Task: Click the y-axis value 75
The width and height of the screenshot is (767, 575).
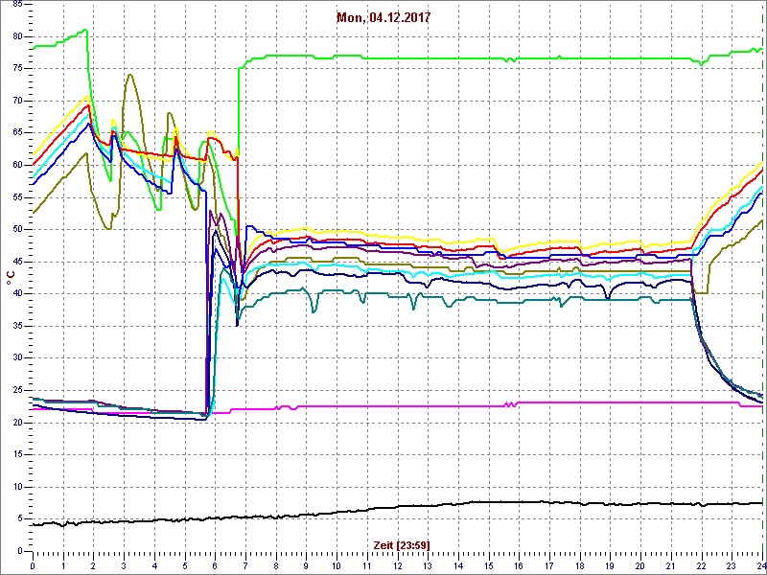Action: (x=18, y=69)
